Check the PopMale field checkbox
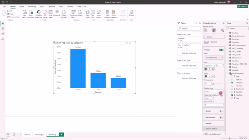This screenshot has height=140, width=249. 232,92
